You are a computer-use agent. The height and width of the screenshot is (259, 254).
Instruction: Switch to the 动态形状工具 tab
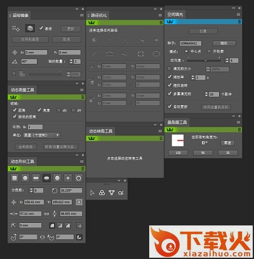pos(22,161)
